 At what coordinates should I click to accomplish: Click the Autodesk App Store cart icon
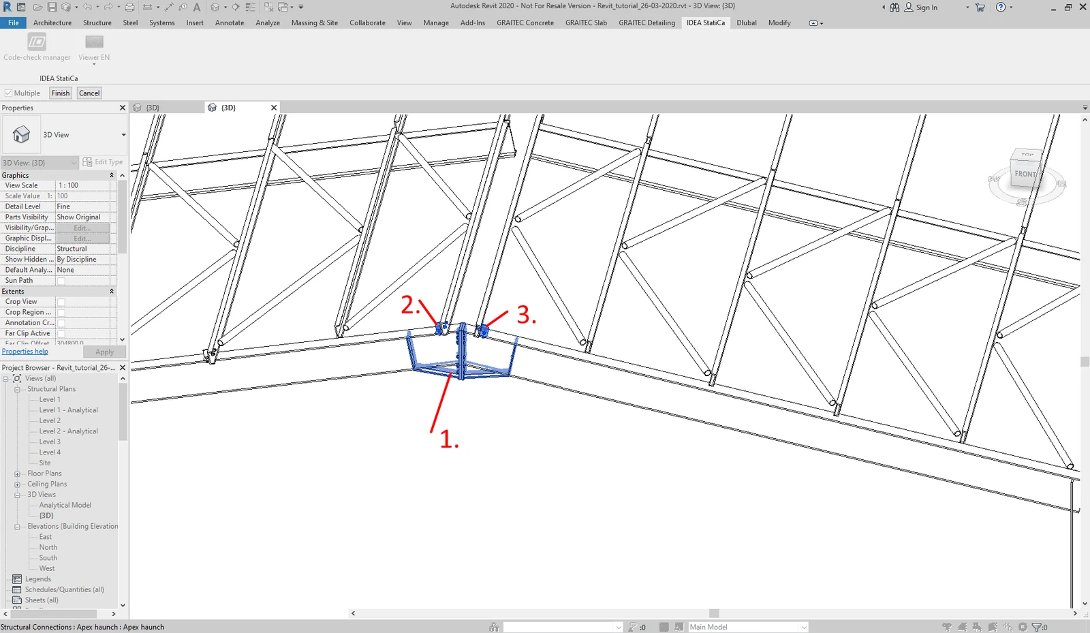[980, 7]
